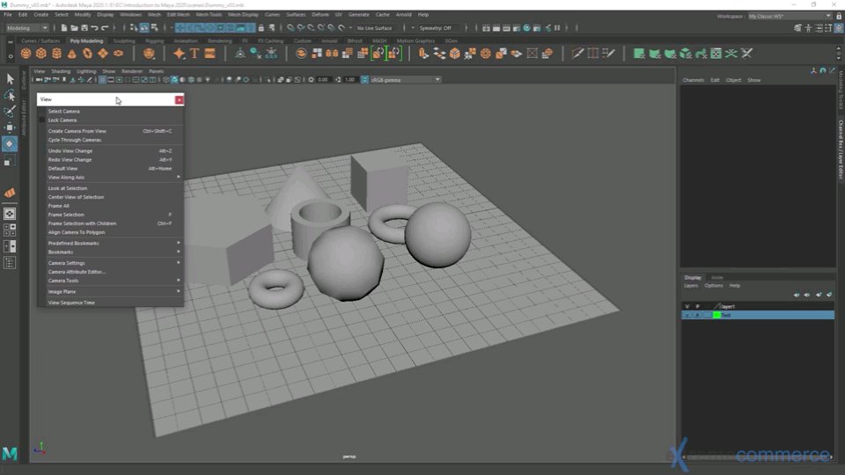Click the Redo arrow in status line
The height and width of the screenshot is (475, 845).
(105, 28)
